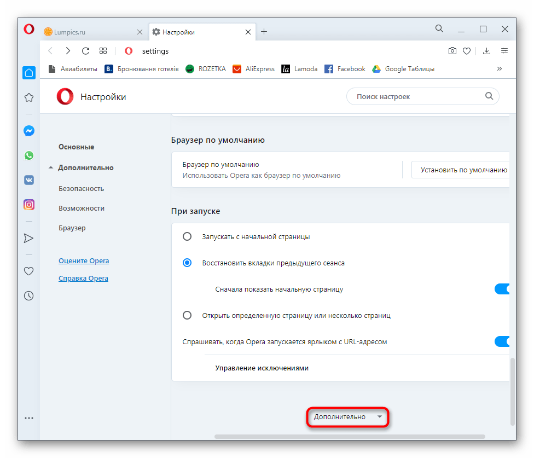This screenshot has width=534, height=458.
Task: Close the Настройки tab
Action: pyautogui.click(x=248, y=32)
